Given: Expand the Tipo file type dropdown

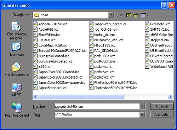Looking at the screenshot, I should [142, 115].
